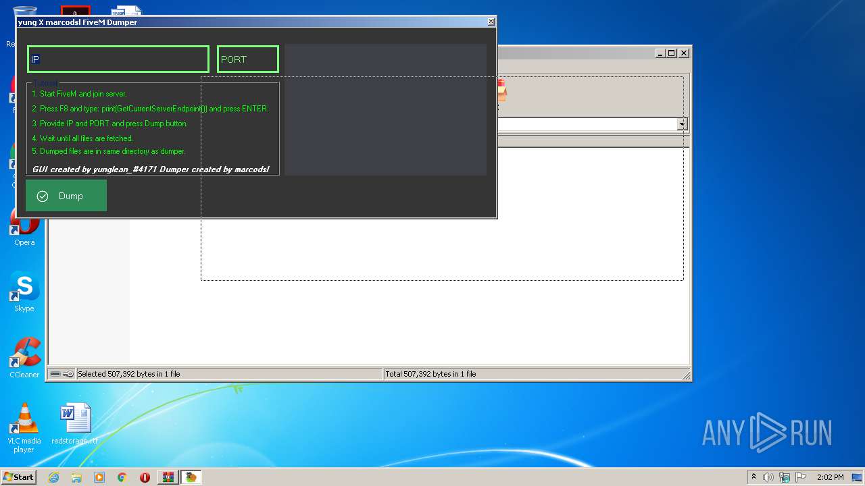Click 'Total 507,392 bytes in 1 file' status text

coord(430,374)
